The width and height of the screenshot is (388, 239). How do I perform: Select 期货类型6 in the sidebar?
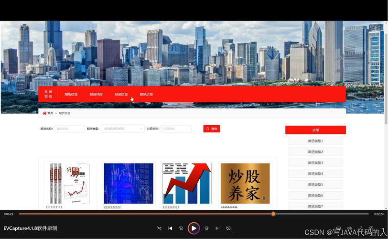point(315,195)
